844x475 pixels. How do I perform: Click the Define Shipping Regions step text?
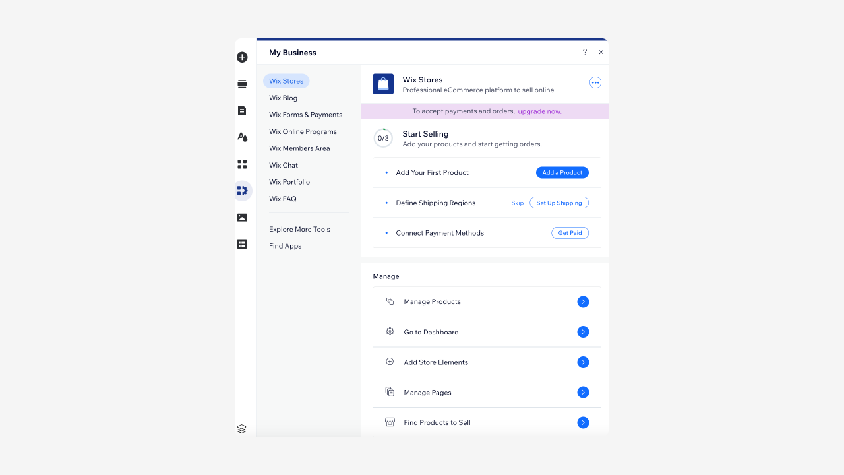435,203
